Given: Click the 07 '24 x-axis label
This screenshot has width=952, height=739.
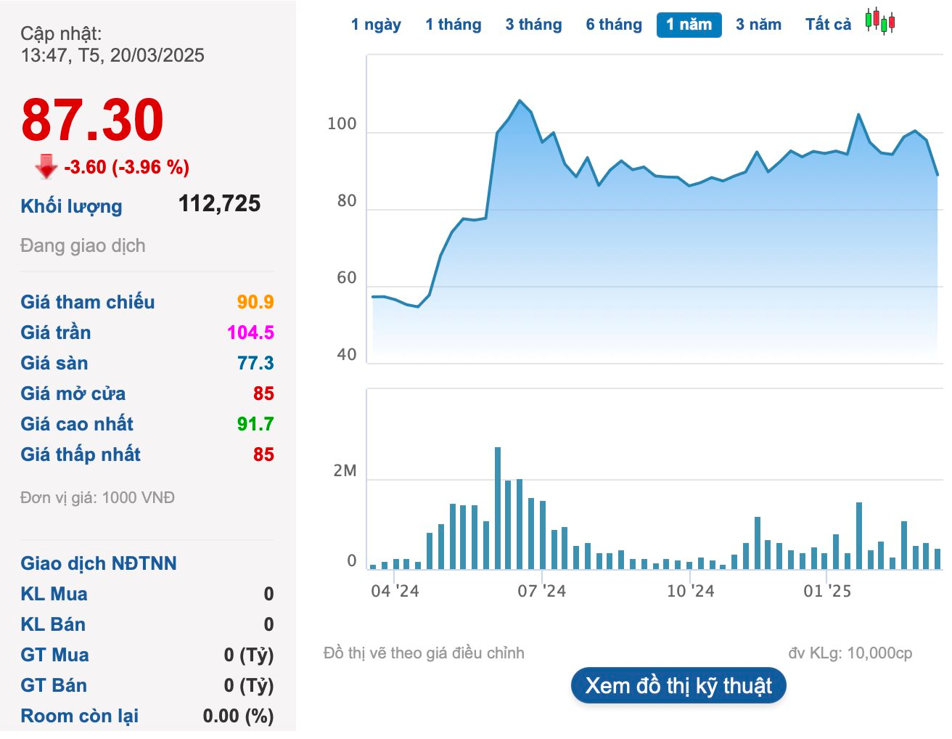Looking at the screenshot, I should [x=541, y=591].
